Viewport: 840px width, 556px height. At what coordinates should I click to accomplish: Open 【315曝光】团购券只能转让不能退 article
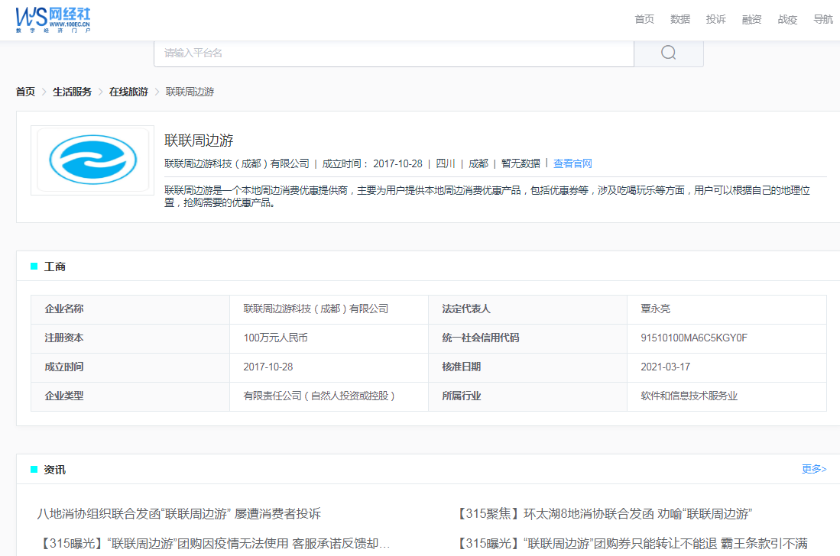click(631, 543)
